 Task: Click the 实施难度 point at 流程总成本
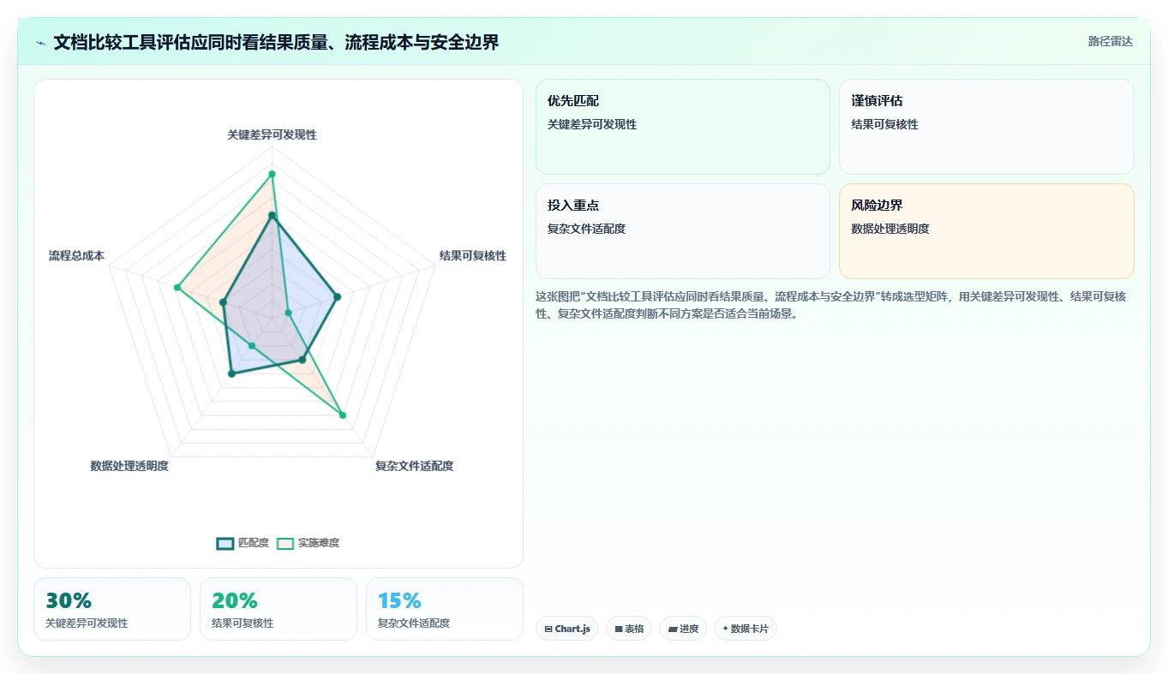click(177, 288)
